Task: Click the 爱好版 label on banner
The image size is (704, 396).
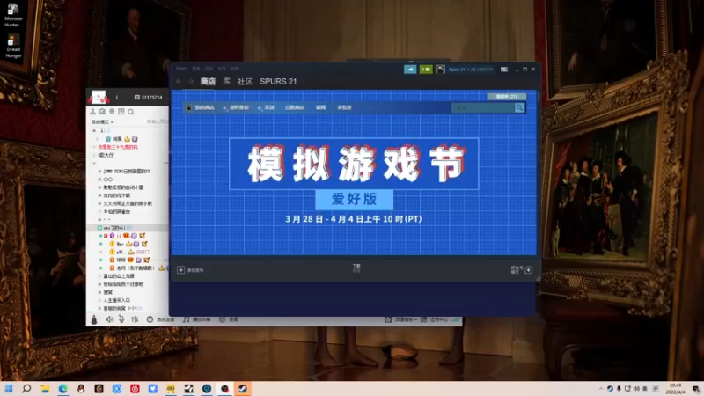Action: pyautogui.click(x=355, y=200)
